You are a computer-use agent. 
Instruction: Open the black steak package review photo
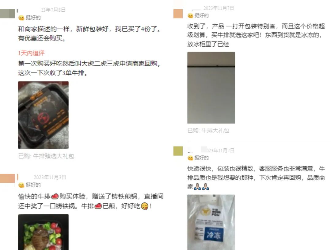coord(43,115)
